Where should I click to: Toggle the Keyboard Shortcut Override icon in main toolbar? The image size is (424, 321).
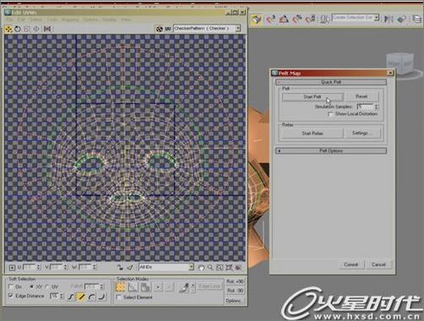(x=256, y=19)
